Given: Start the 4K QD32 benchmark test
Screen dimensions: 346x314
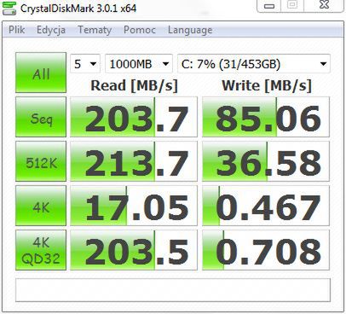Looking at the screenshot, I should coord(41,250).
